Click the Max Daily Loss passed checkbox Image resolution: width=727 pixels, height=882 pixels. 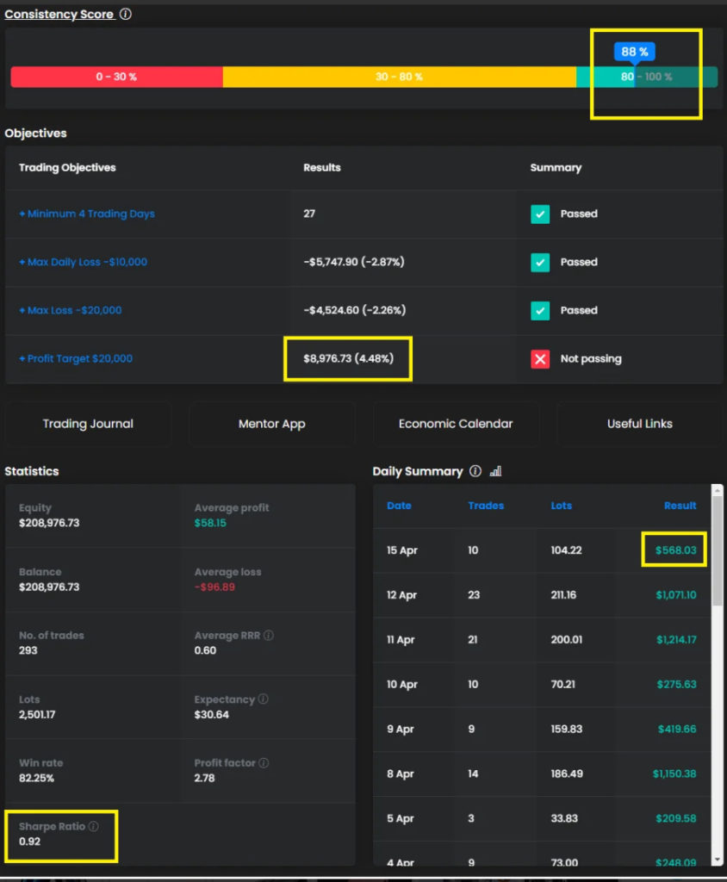tap(540, 262)
